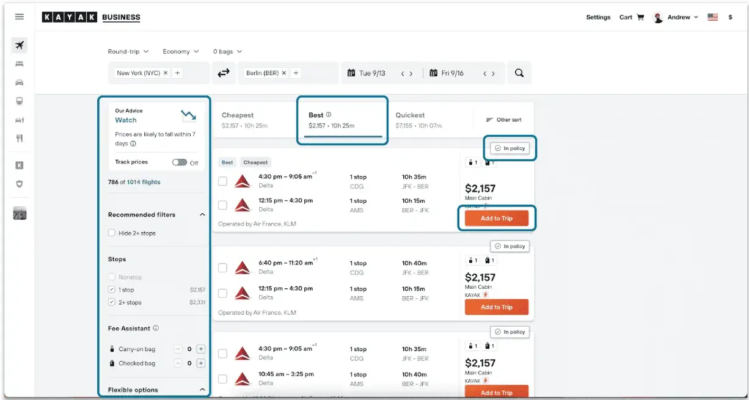The width and height of the screenshot is (749, 400).
Task: Click In policy badge on third result
Action: pos(510,332)
